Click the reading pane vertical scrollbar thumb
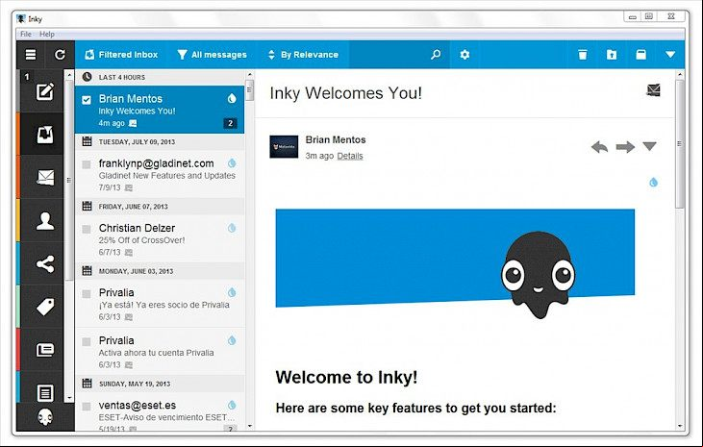The height and width of the screenshot is (447, 703). (680, 143)
